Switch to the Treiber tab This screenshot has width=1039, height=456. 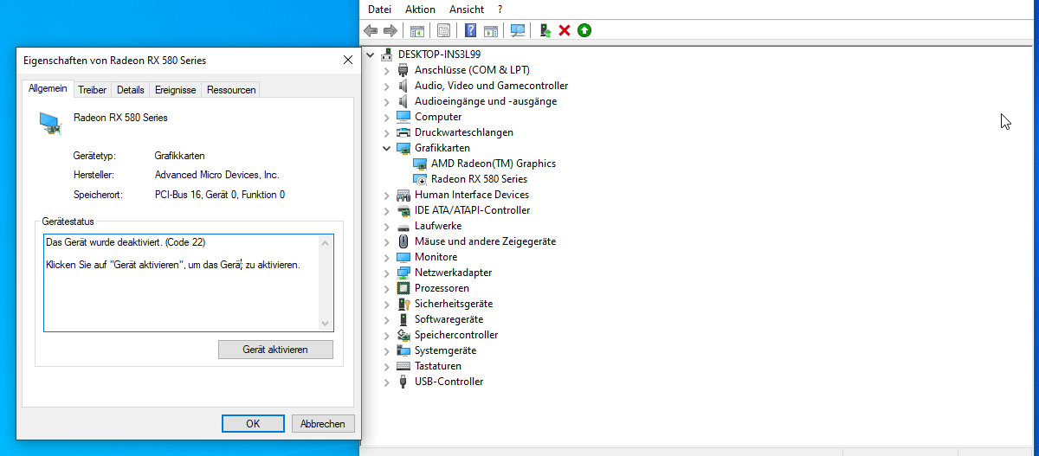(x=93, y=90)
